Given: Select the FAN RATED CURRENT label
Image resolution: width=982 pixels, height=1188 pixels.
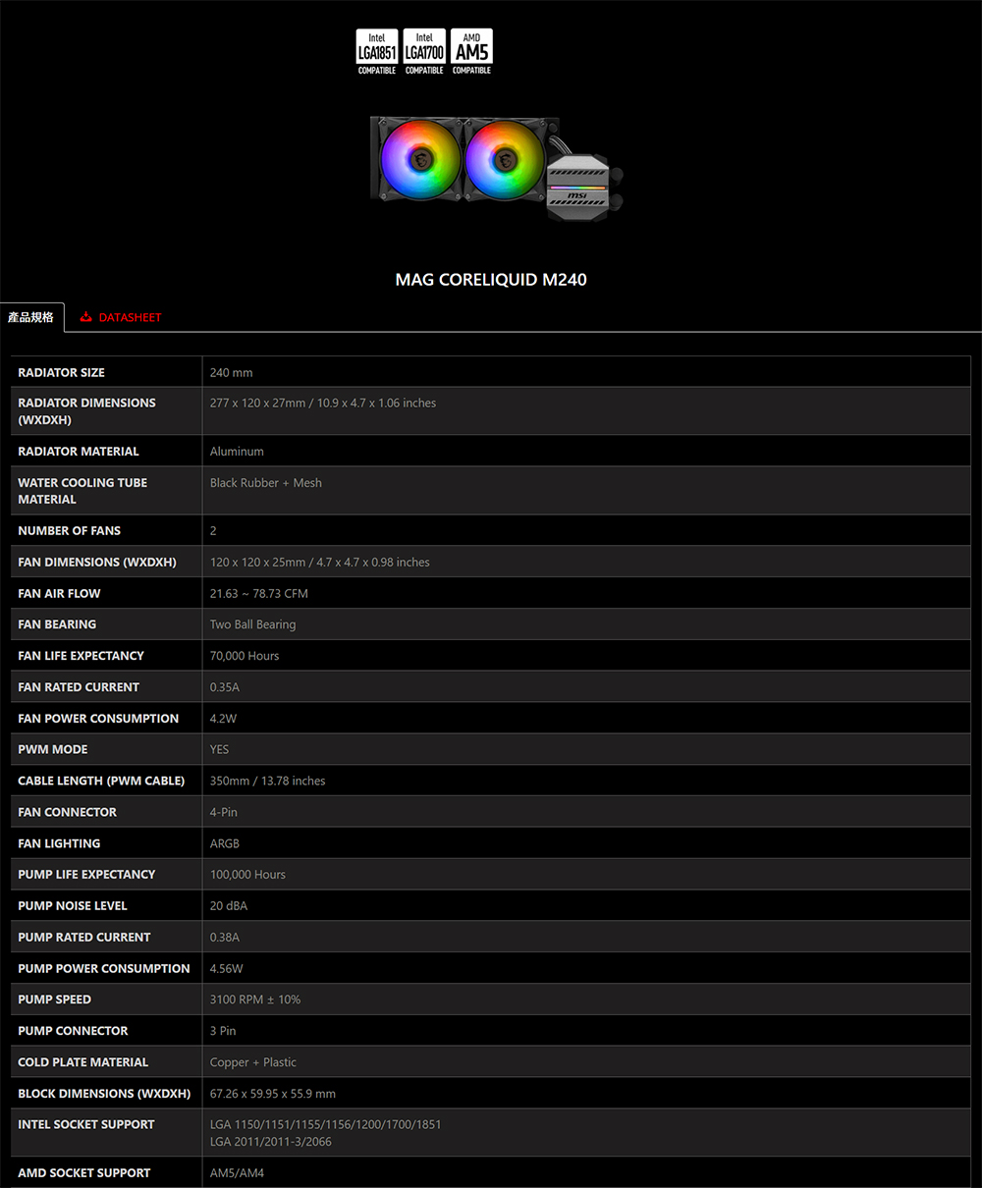Looking at the screenshot, I should pos(79,686).
